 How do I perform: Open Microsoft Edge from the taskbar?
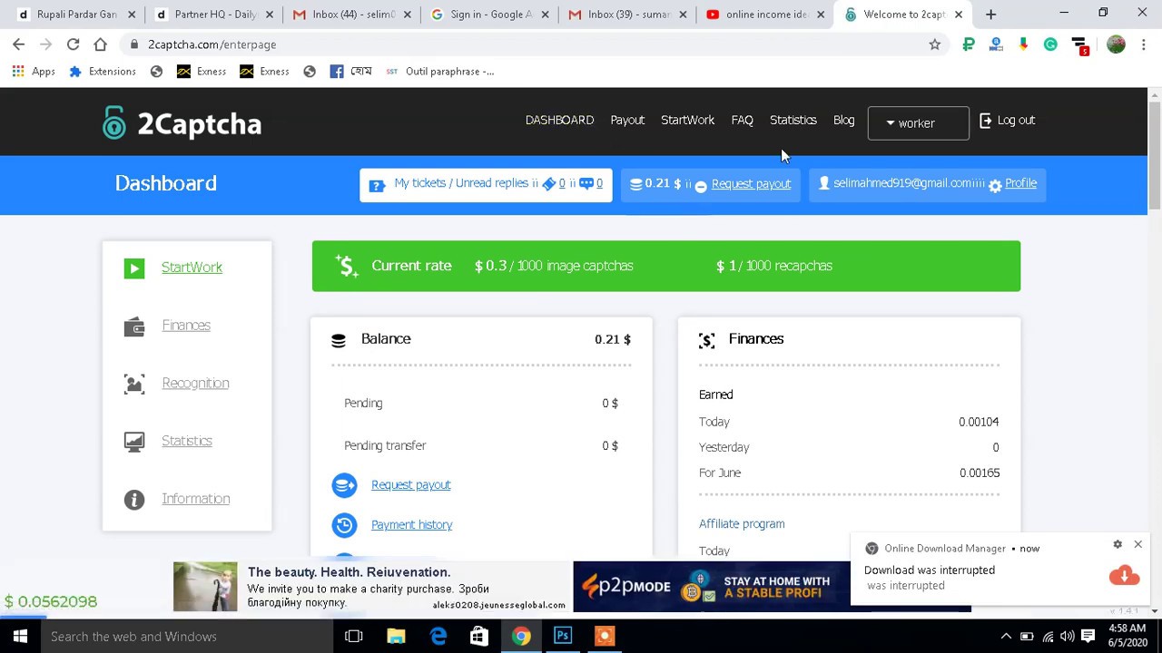pyautogui.click(x=438, y=636)
